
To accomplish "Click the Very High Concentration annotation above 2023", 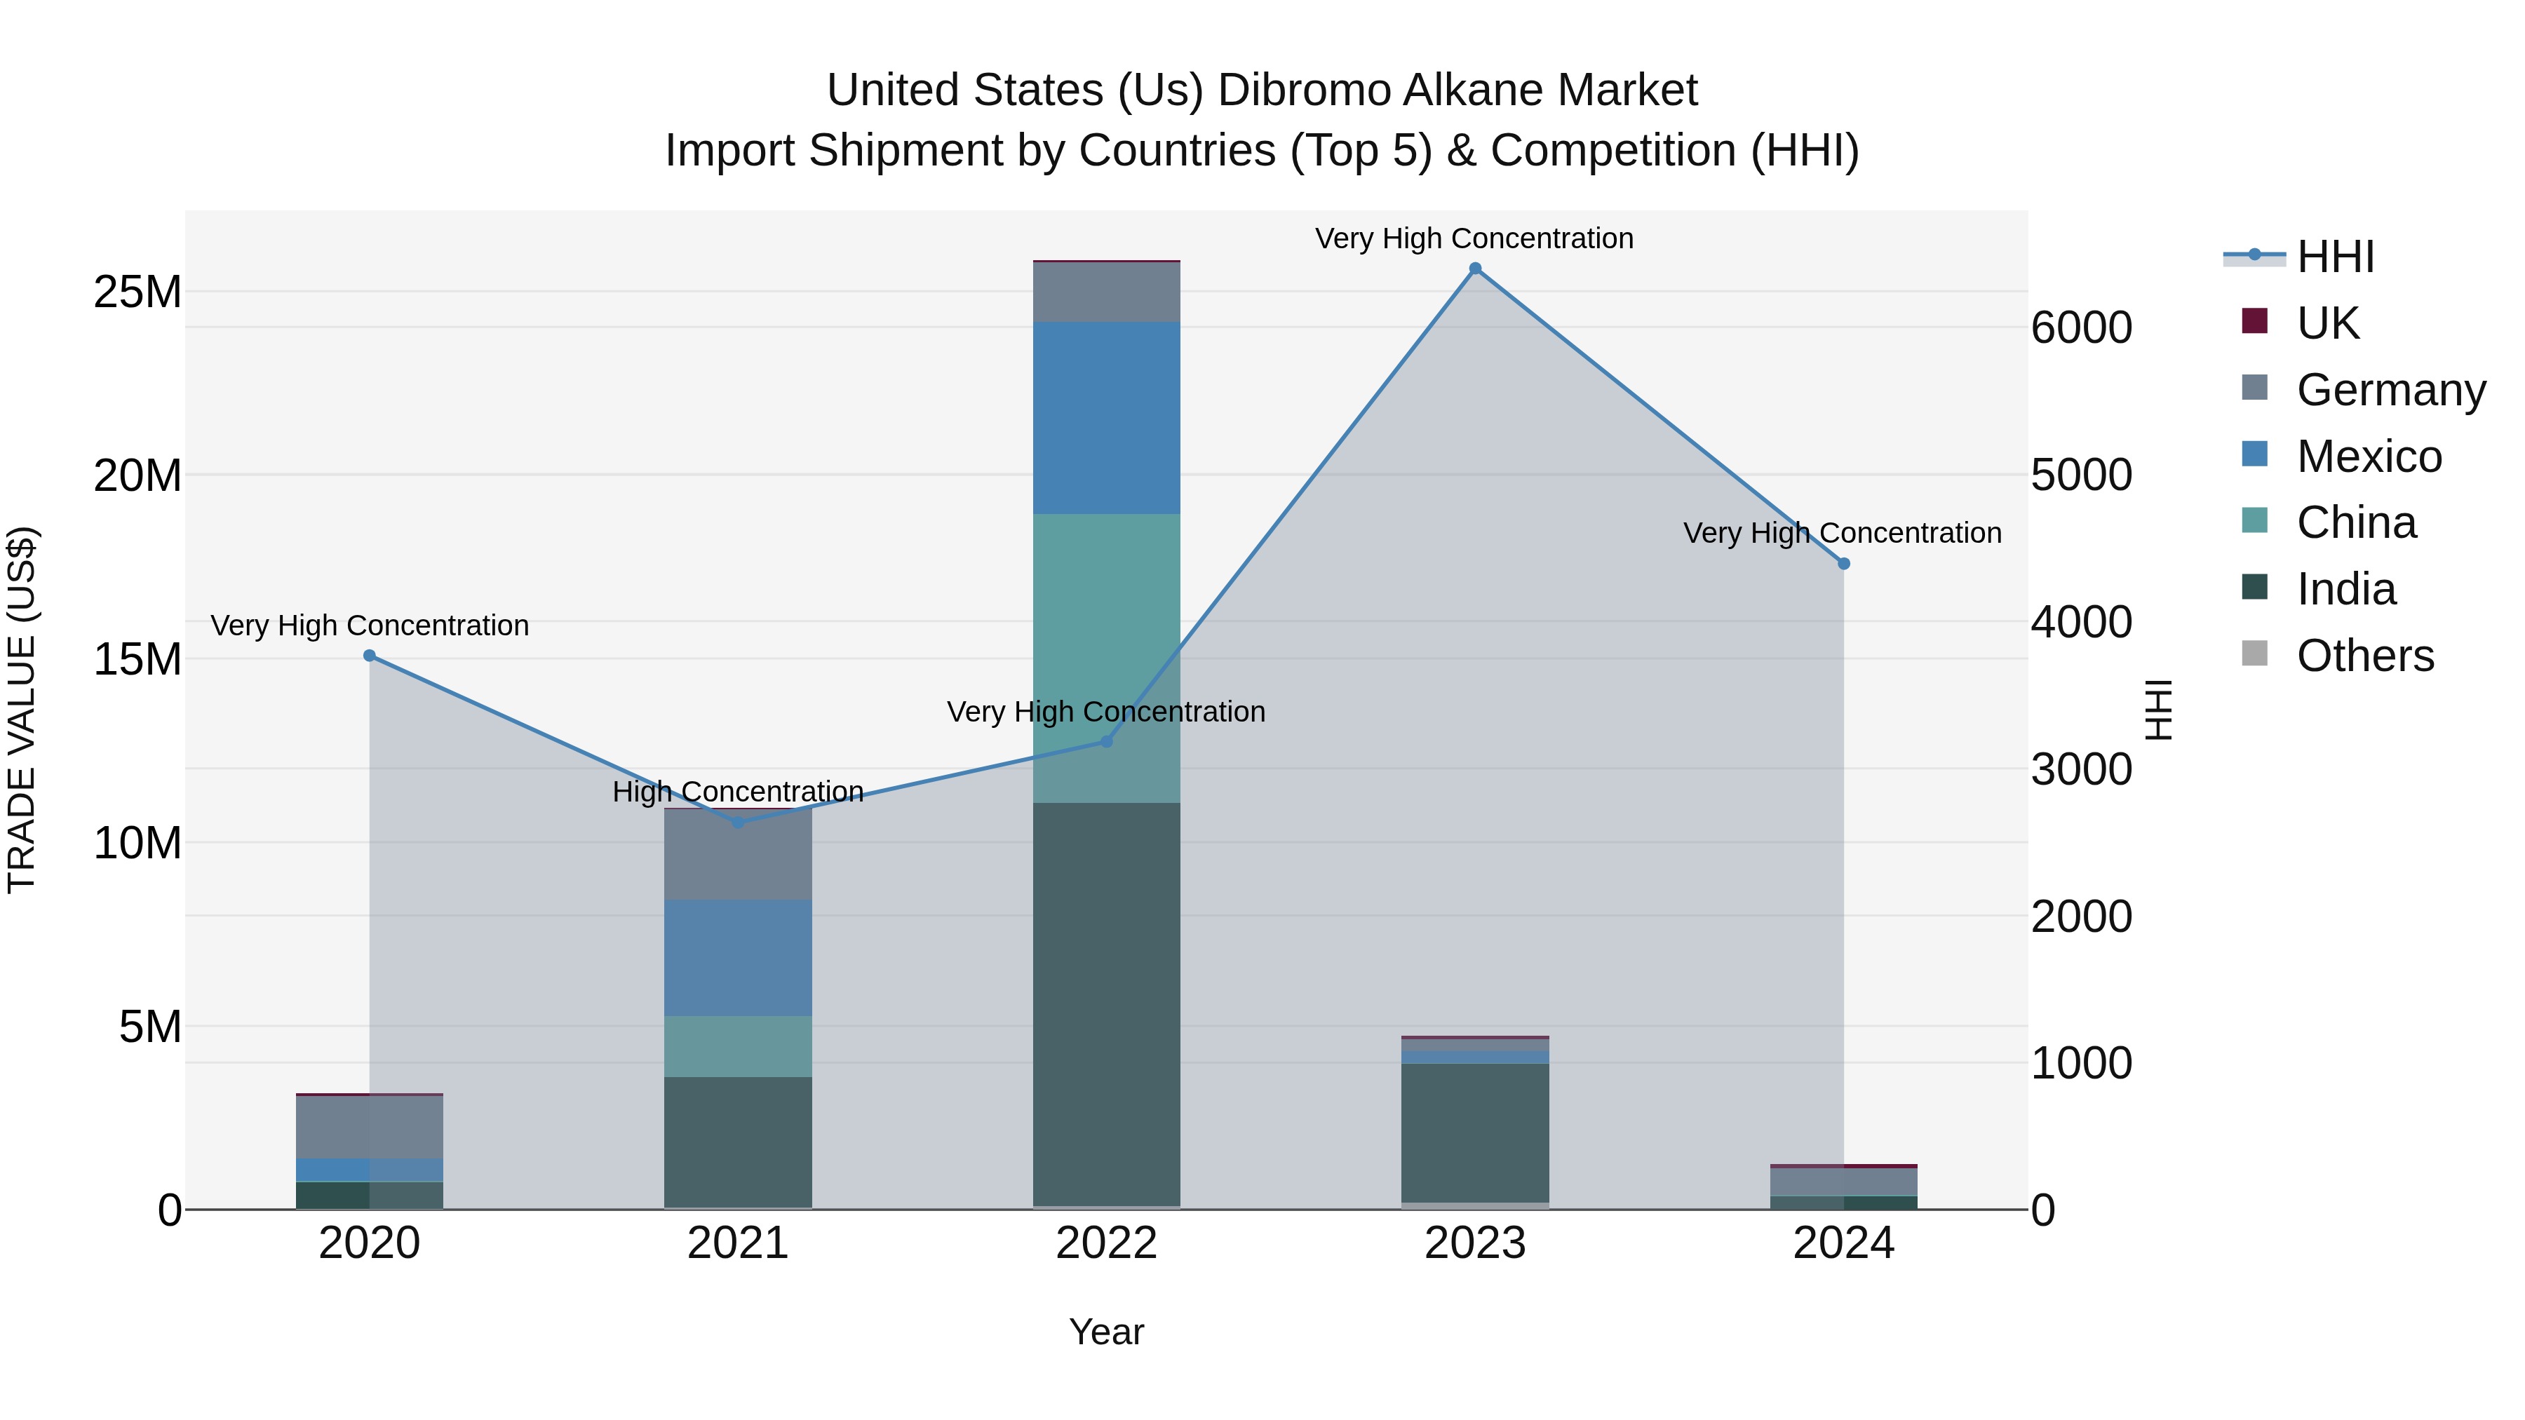I will (1474, 238).
